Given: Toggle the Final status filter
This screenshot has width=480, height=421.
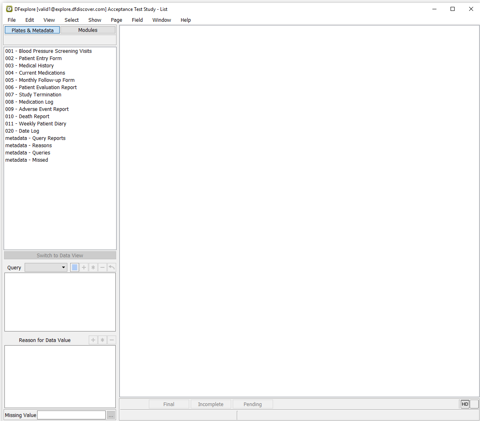Looking at the screenshot, I should pos(169,404).
